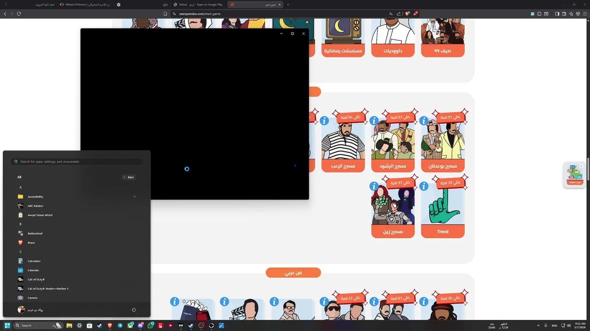Open Xbox app from the taskbar
Image resolution: width=590 pixels, height=331 pixels.
pos(130,325)
